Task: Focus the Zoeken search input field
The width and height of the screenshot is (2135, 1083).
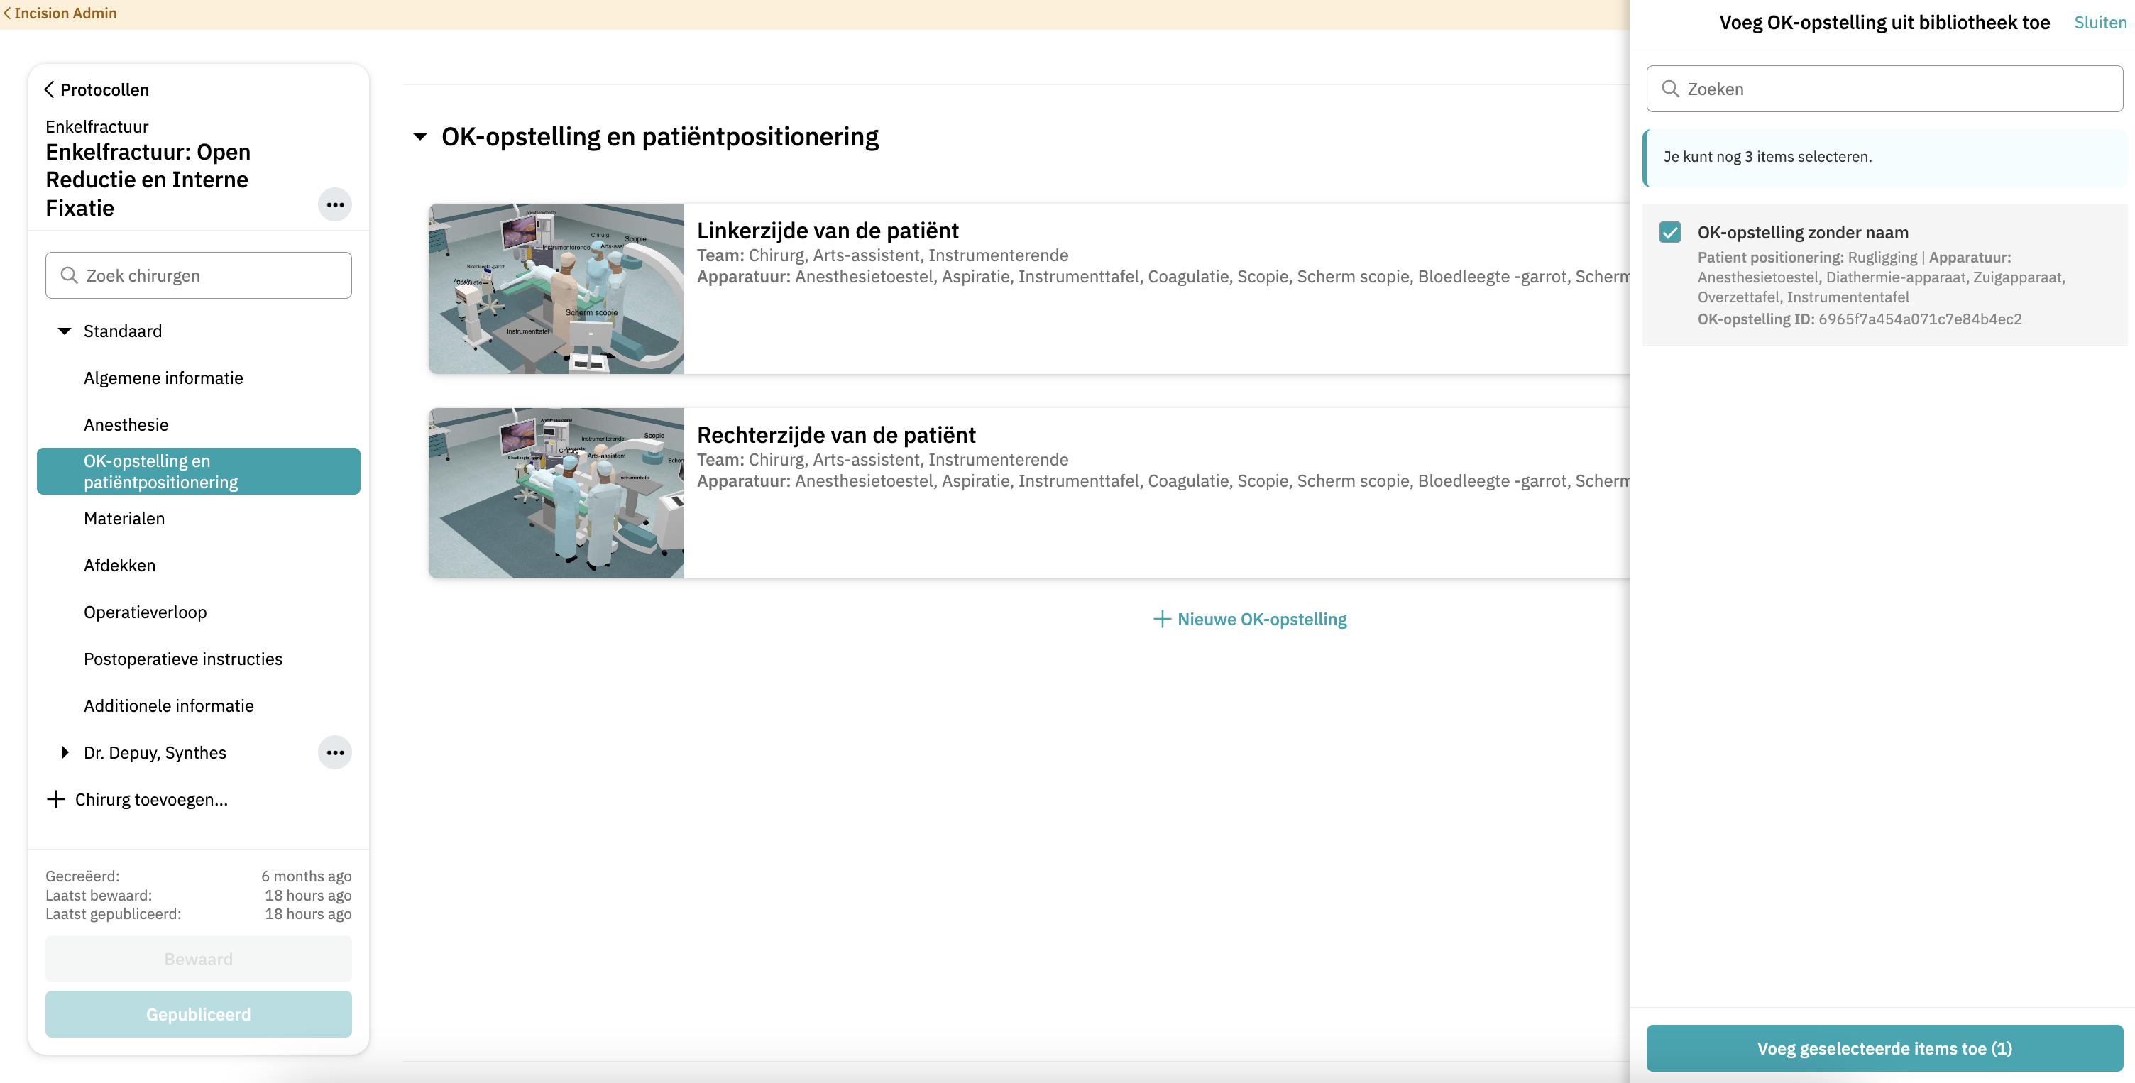Action: (1898, 89)
